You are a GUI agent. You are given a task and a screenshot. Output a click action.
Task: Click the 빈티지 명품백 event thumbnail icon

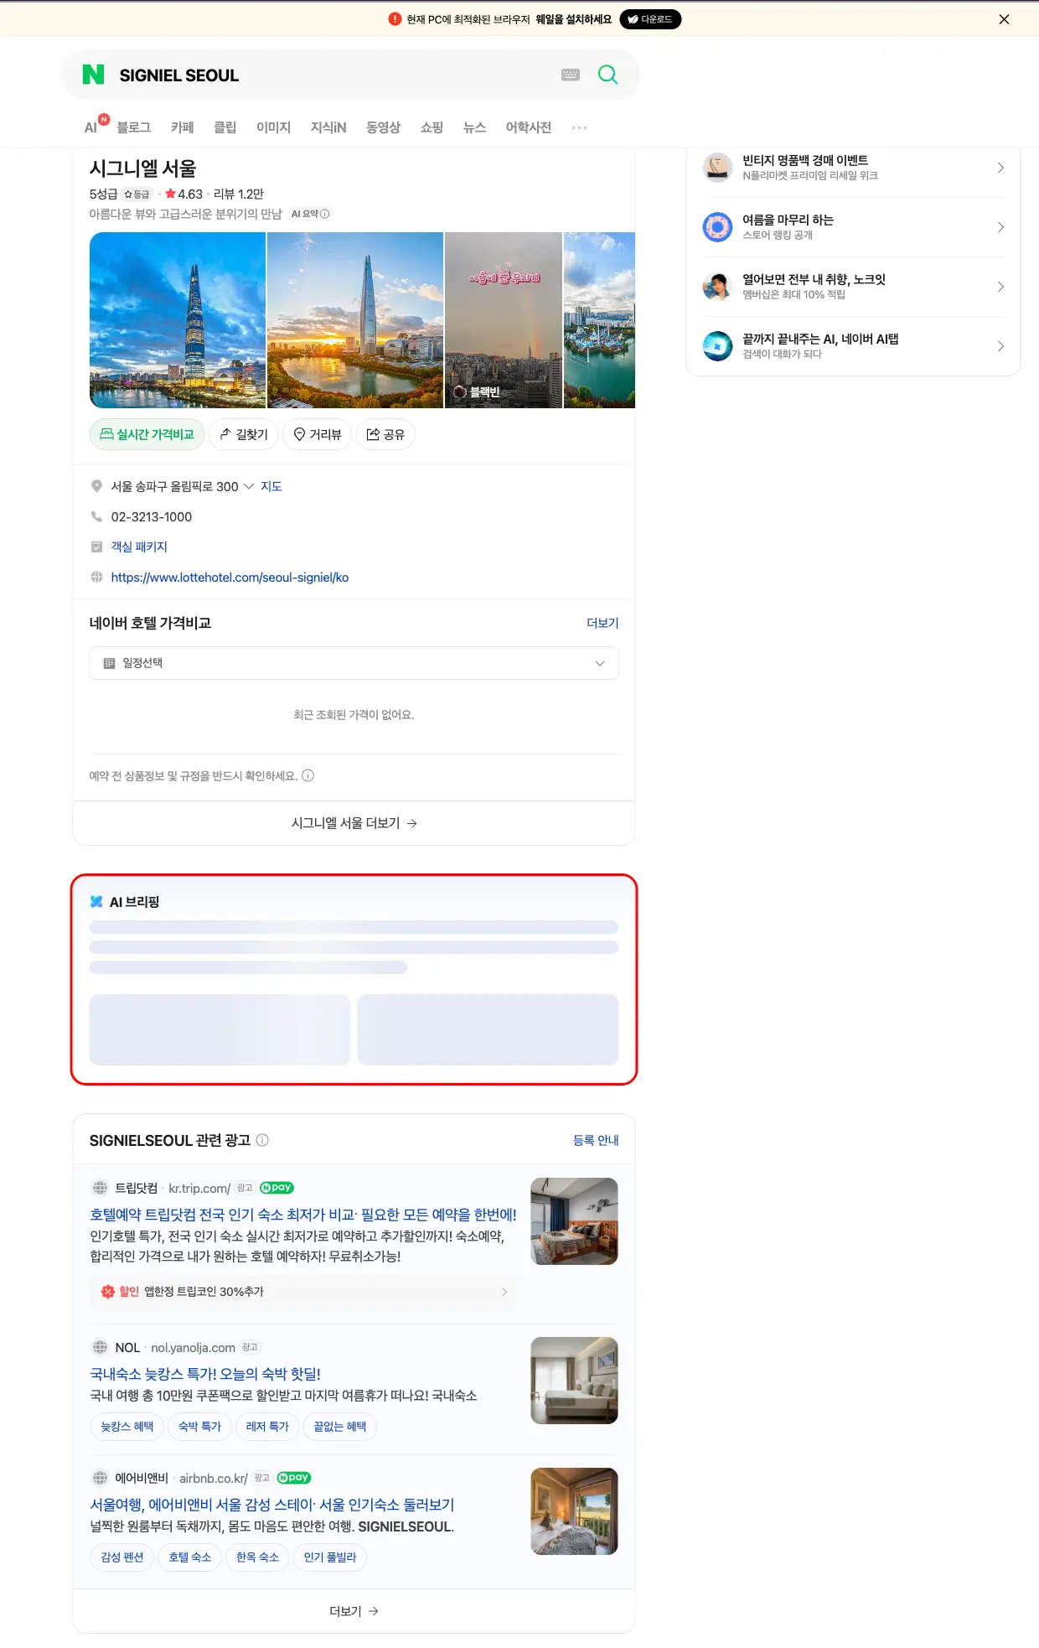(717, 168)
